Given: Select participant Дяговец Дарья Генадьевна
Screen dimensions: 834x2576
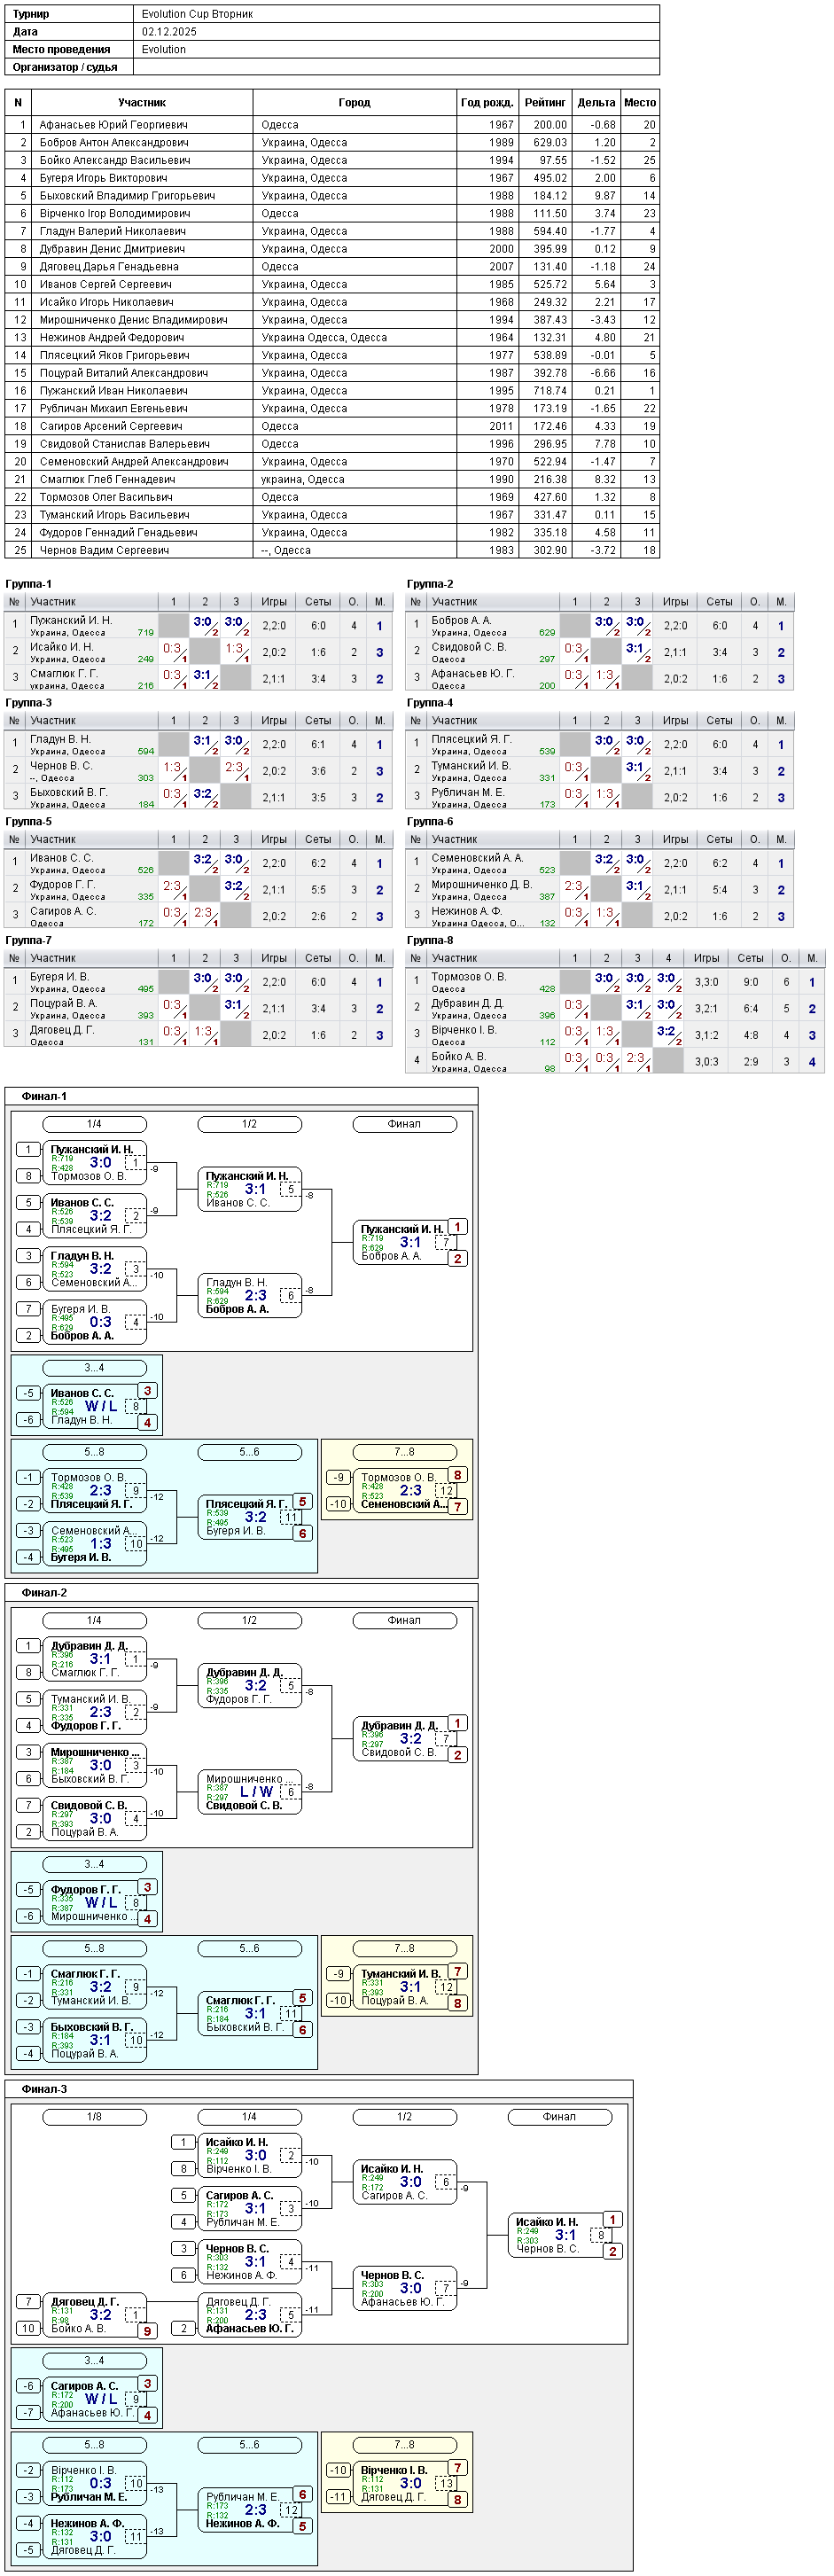Looking at the screenshot, I should coord(109,267).
